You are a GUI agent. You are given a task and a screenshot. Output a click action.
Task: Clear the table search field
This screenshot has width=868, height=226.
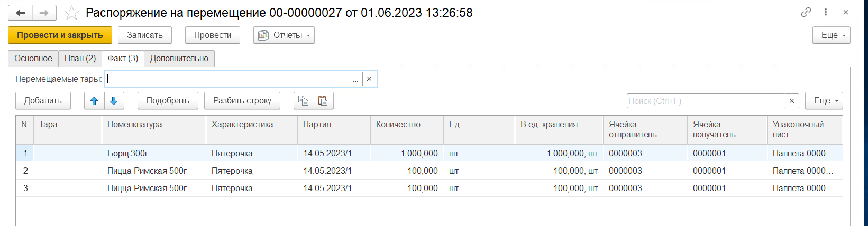click(792, 101)
